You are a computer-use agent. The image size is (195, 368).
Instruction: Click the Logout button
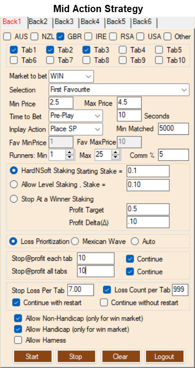[x=164, y=356]
